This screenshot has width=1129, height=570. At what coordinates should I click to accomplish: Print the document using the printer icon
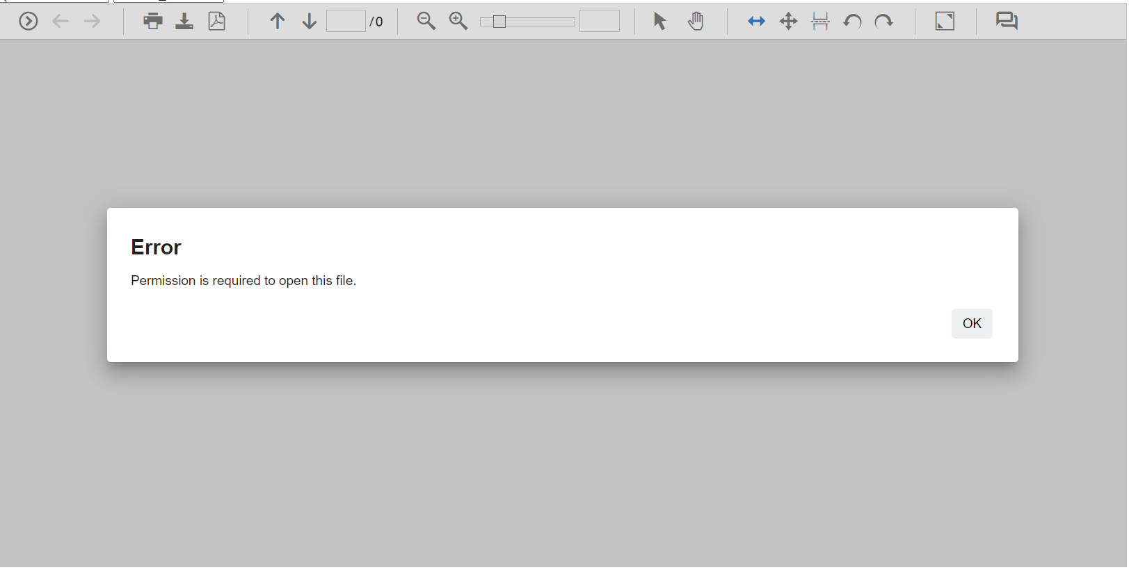[x=153, y=22]
